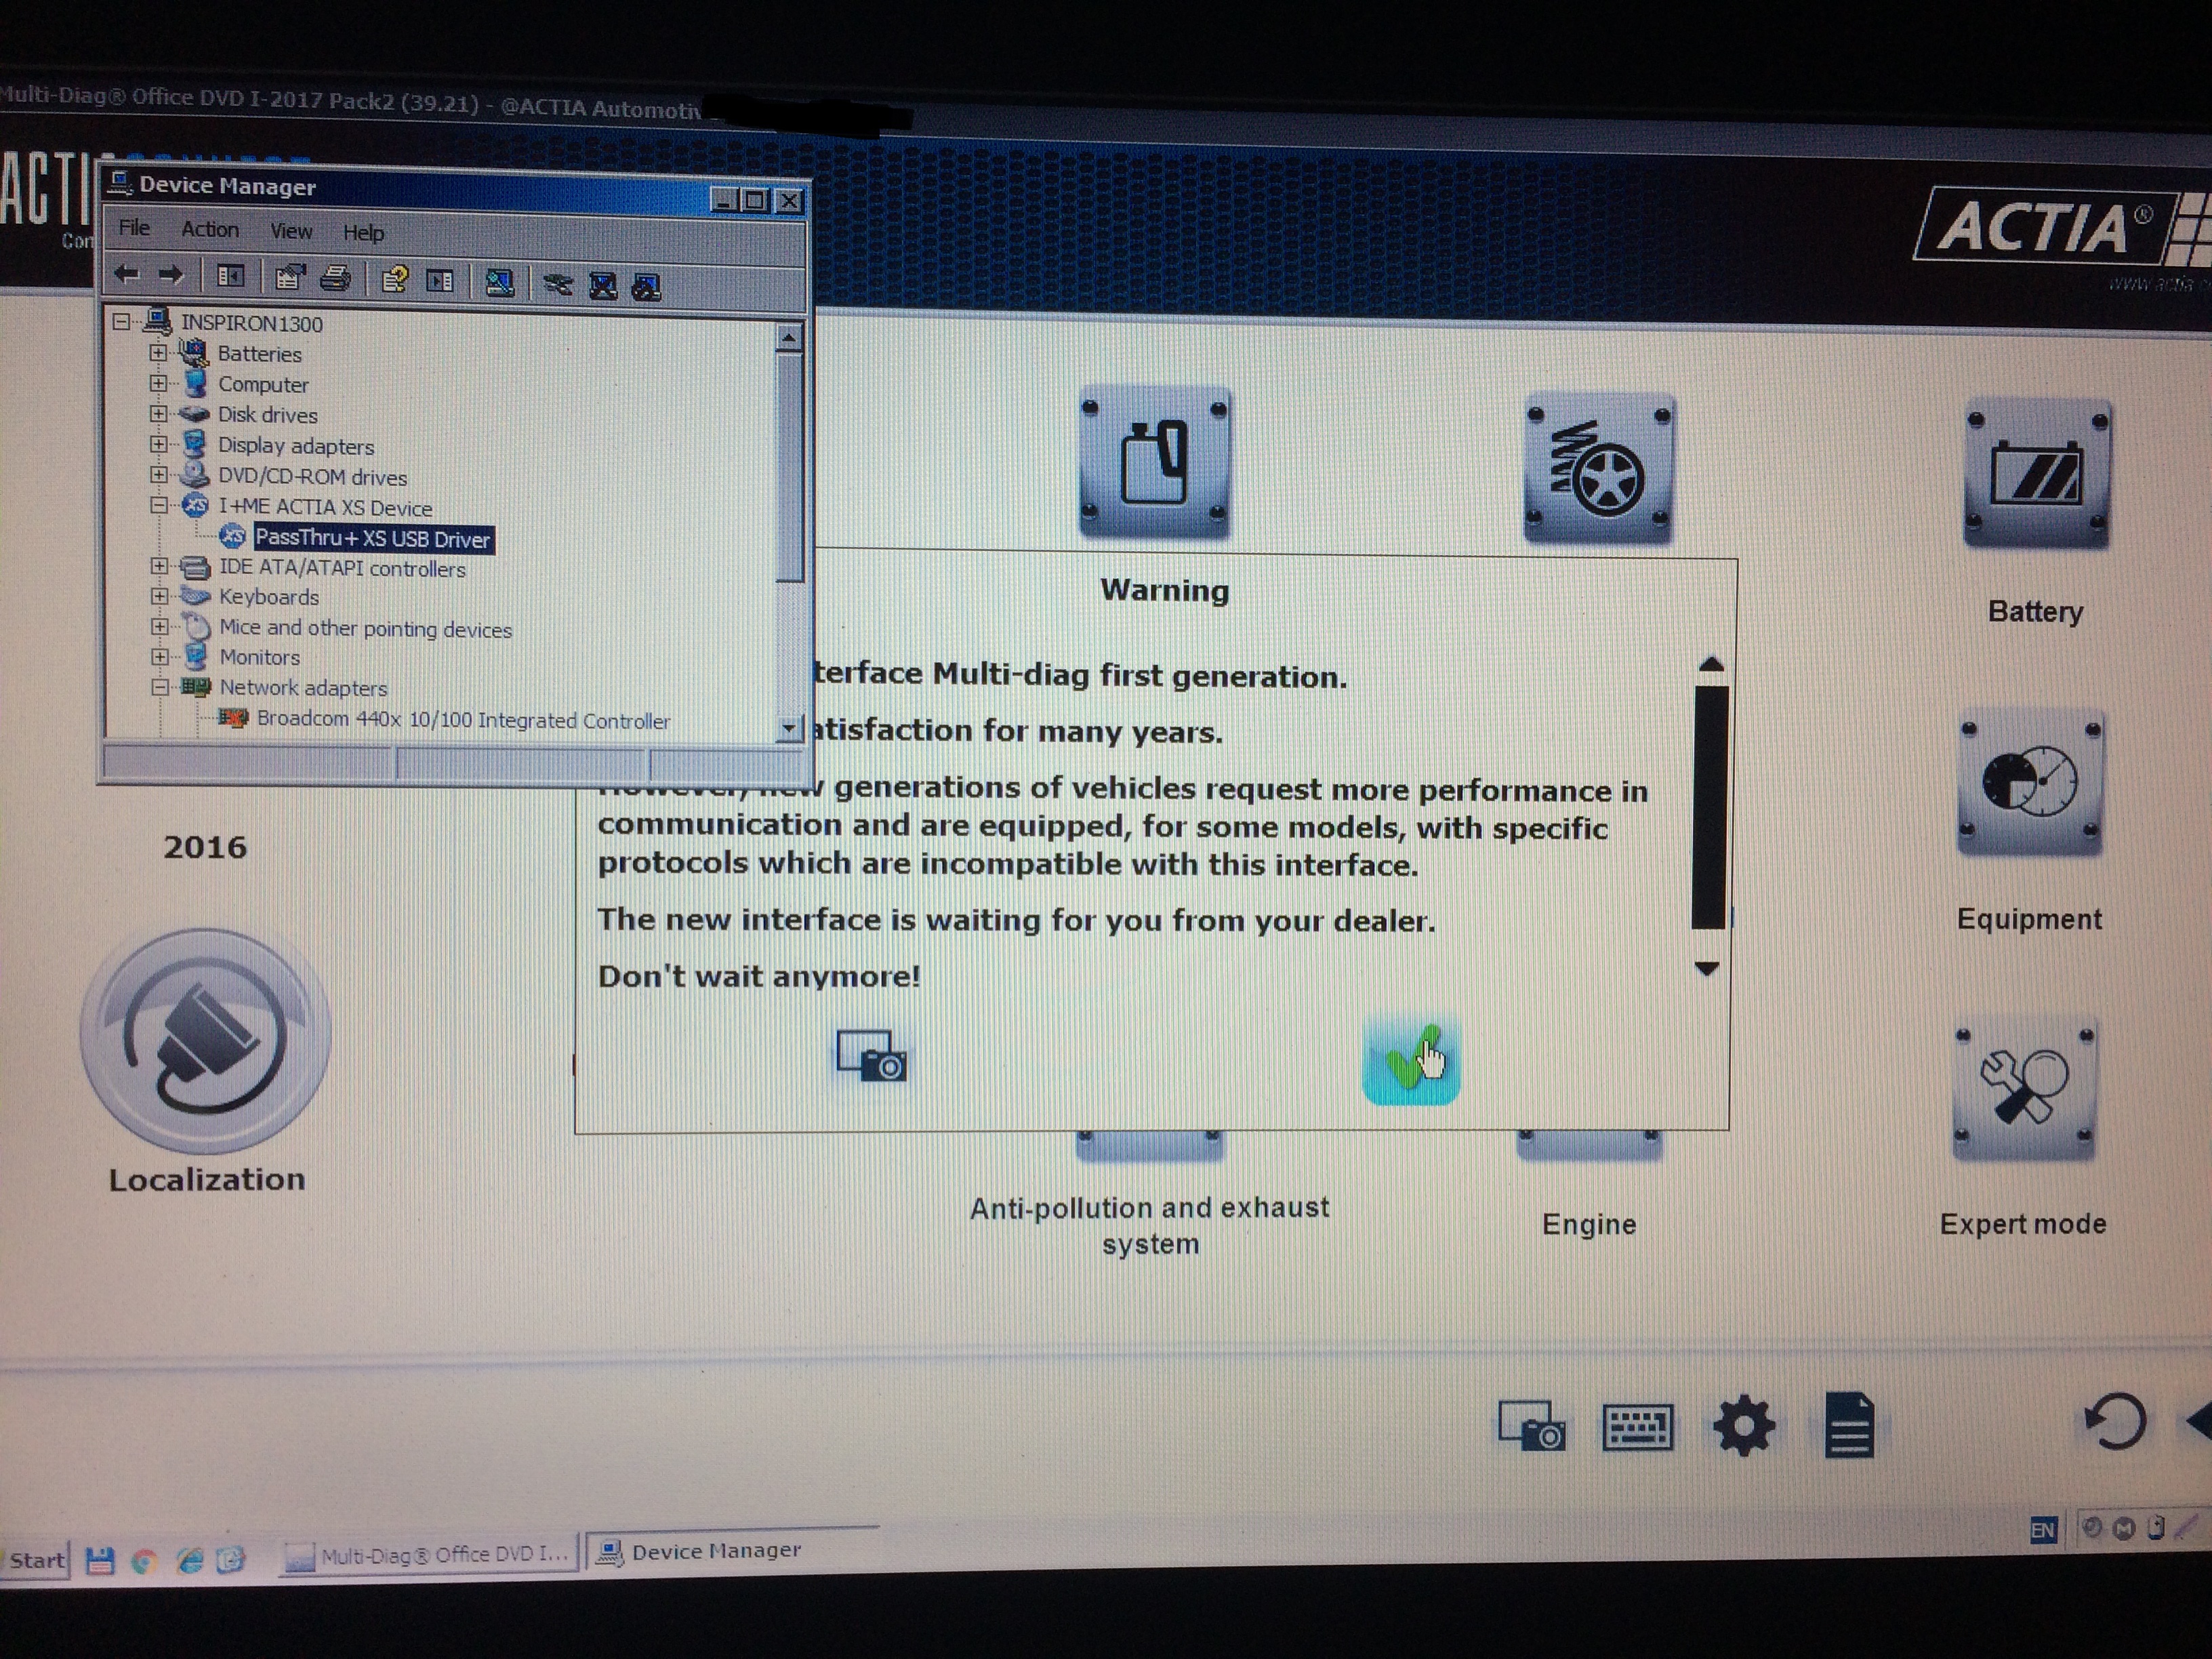Click Scan for hardware changes toolbar icon
Viewport: 2212px width, 1659px height.
coord(499,284)
